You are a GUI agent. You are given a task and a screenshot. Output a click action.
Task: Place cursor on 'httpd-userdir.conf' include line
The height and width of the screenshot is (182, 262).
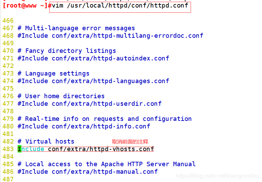point(90,104)
